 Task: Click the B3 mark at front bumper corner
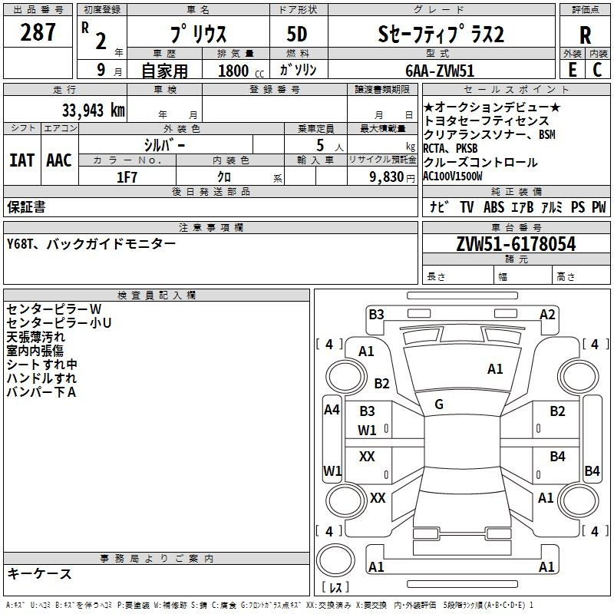pos(376,314)
